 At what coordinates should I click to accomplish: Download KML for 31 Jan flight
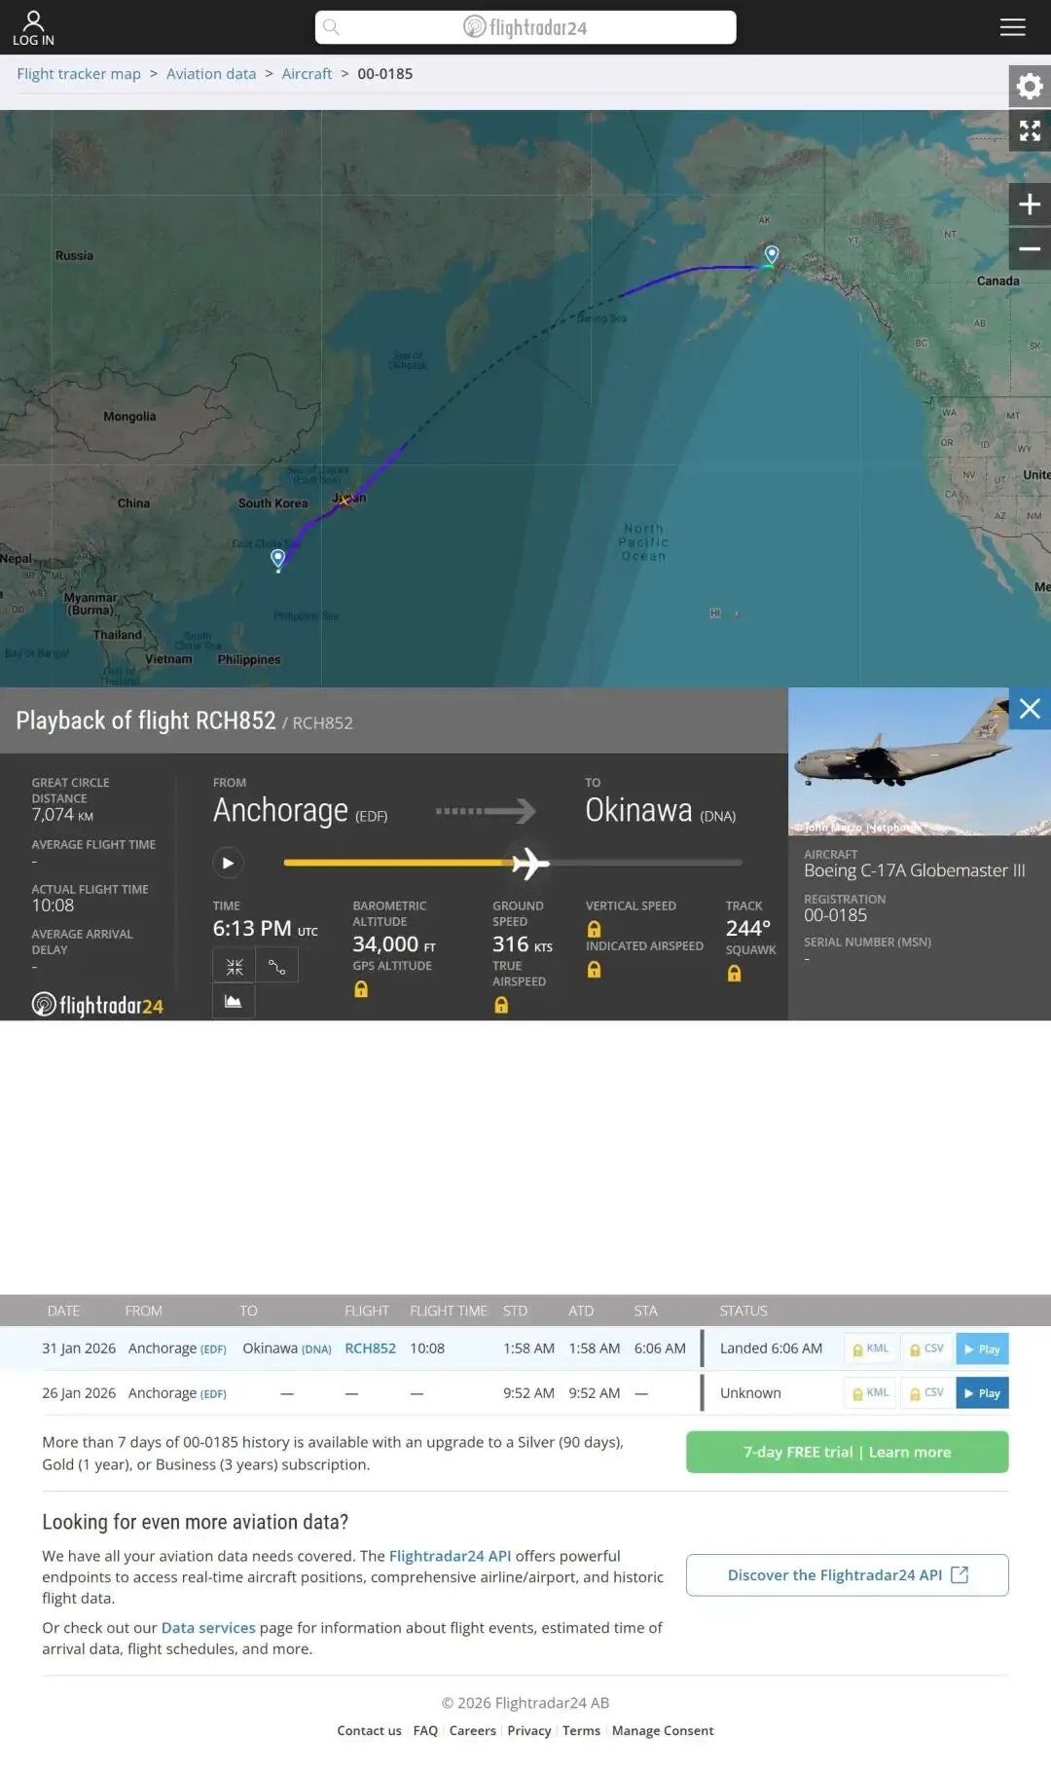click(871, 1349)
